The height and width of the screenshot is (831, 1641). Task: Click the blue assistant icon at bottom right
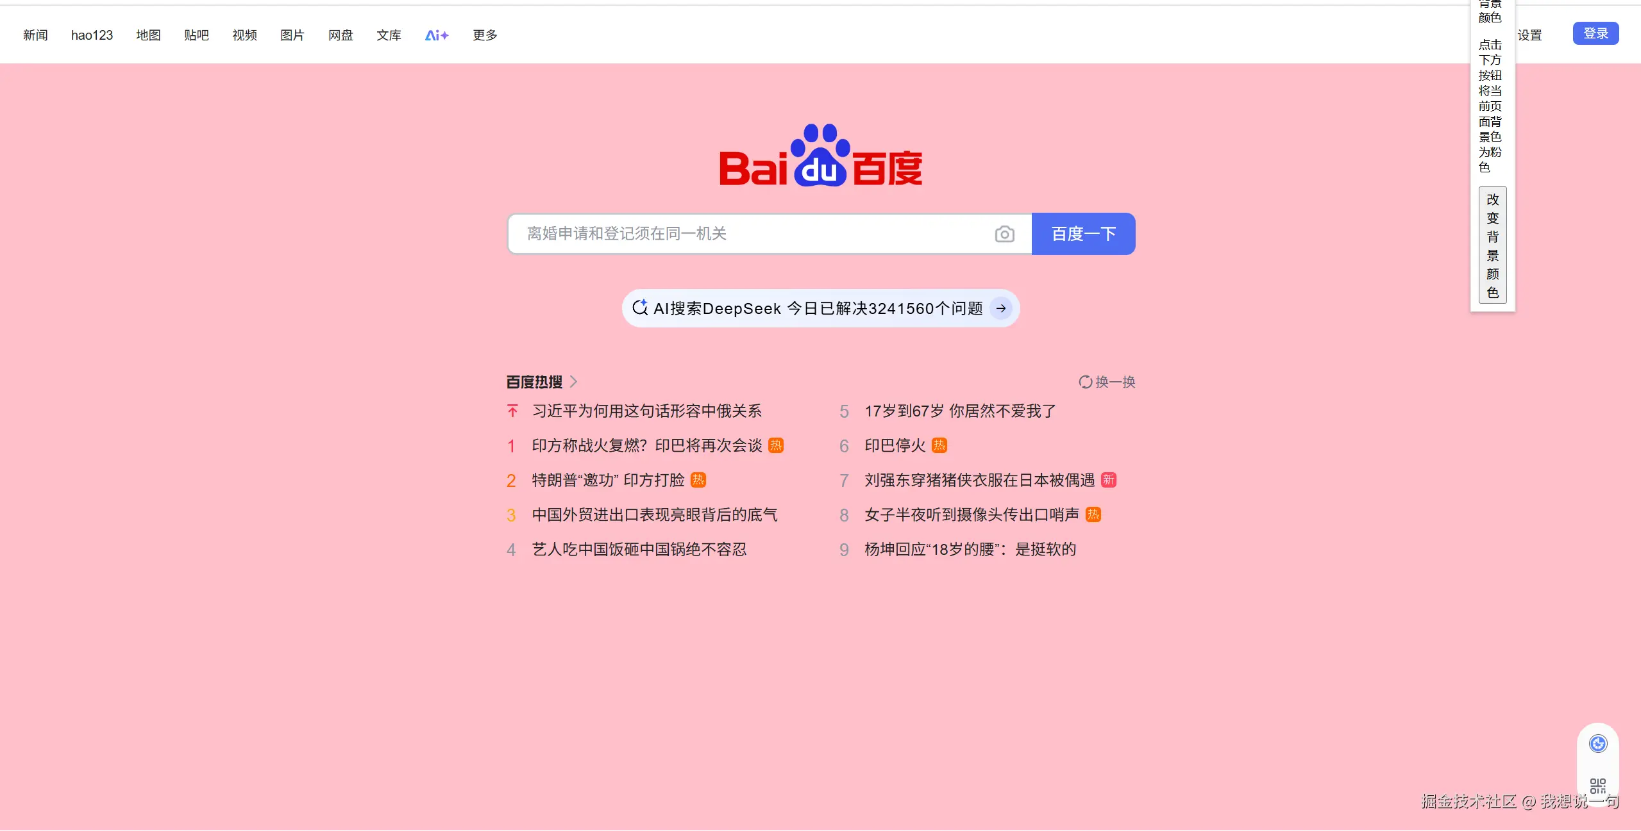coord(1597,744)
